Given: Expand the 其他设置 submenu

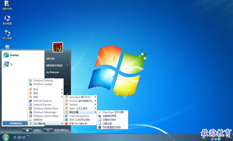Looking at the screenshot, I should [80, 112].
